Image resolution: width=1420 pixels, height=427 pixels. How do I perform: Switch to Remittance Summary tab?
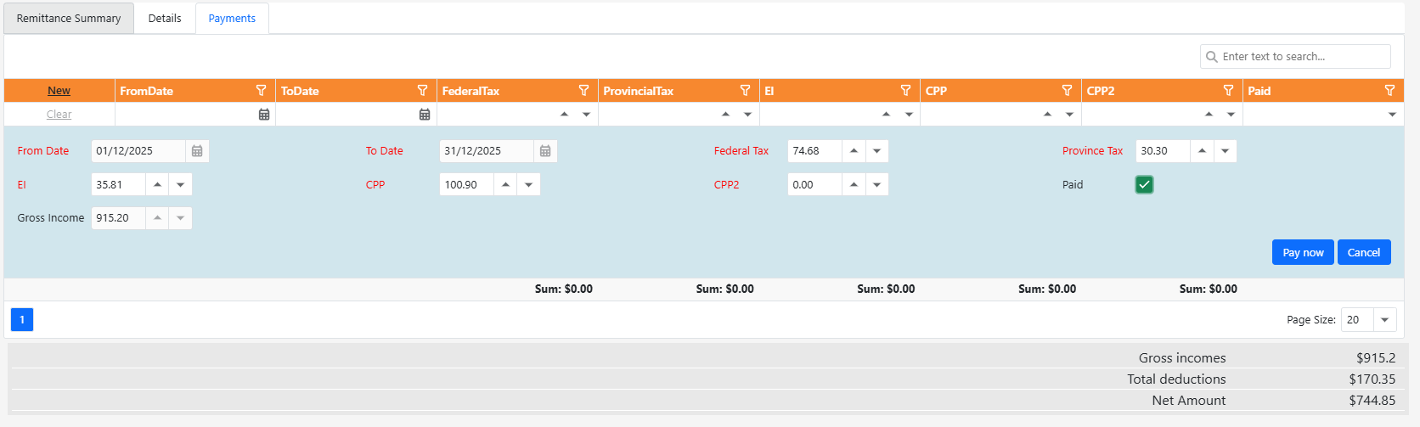[x=69, y=18]
